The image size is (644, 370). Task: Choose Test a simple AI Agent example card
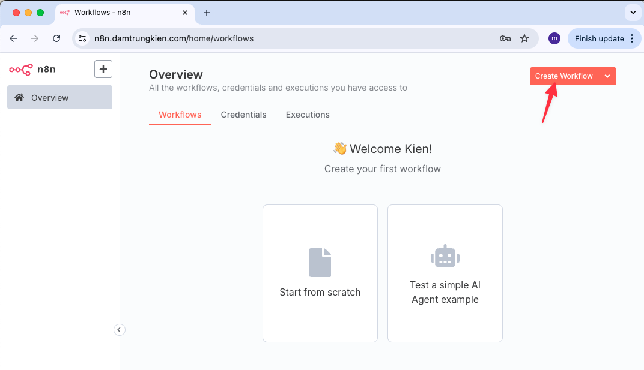click(445, 273)
